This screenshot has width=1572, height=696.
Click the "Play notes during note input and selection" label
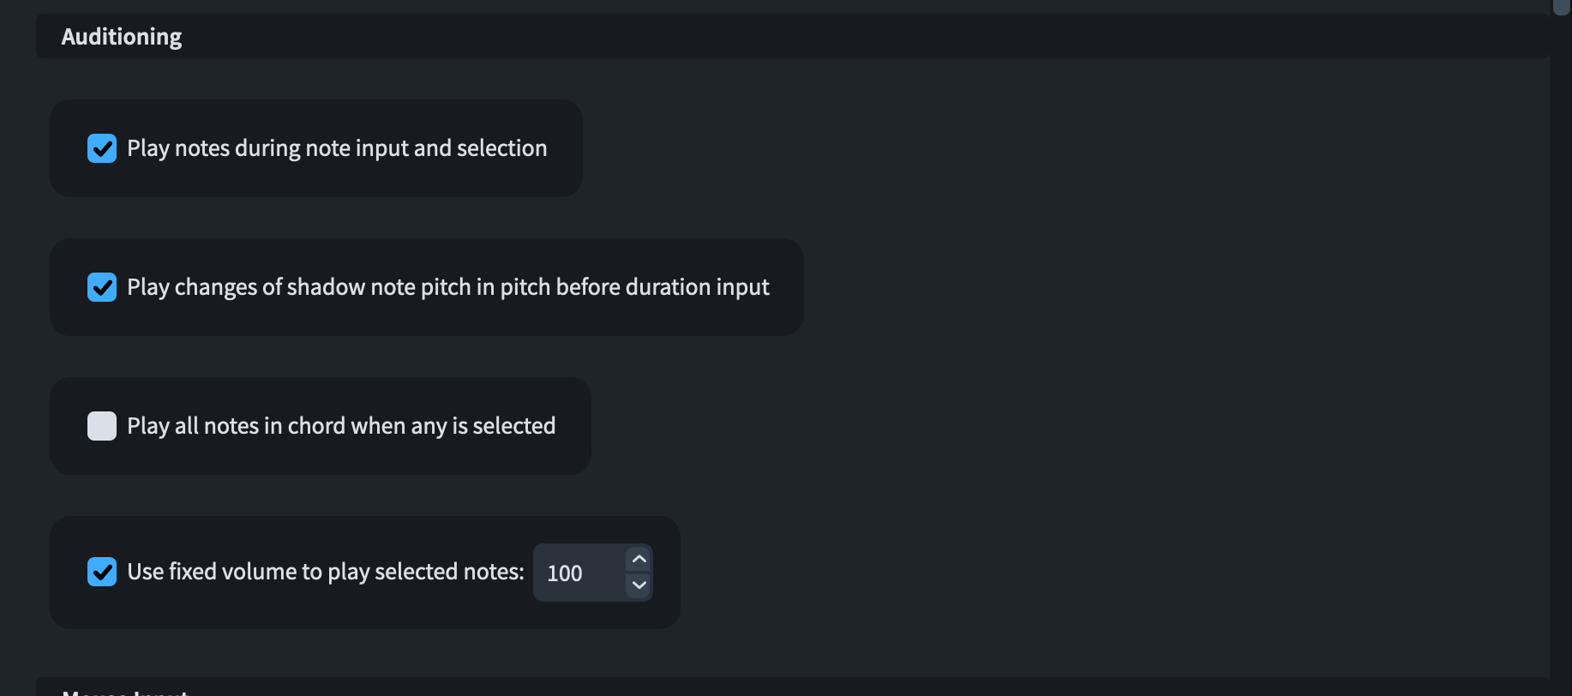point(337,148)
